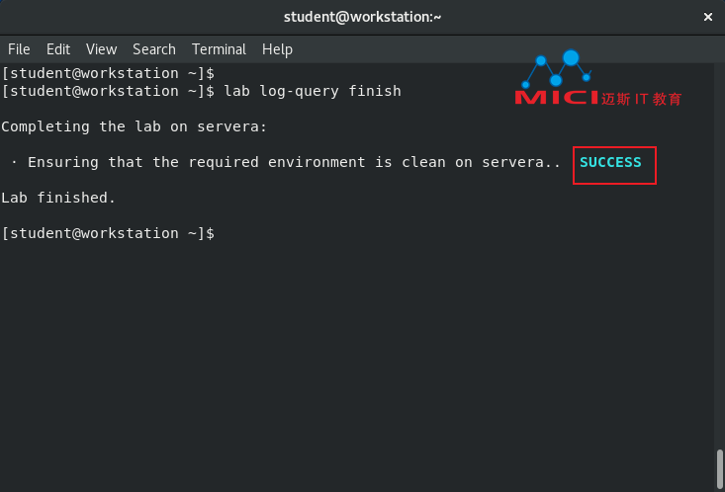Click the first empty prompt line
725x492 pixels.
[x=108, y=73]
